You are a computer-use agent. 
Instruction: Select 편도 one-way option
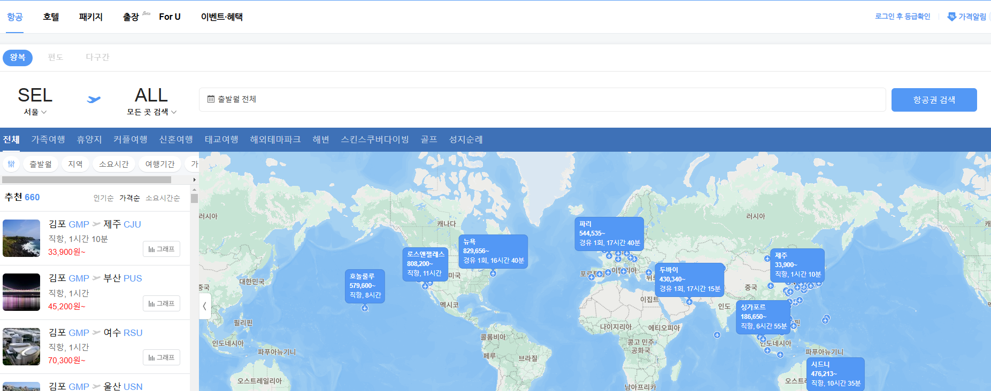pos(56,57)
